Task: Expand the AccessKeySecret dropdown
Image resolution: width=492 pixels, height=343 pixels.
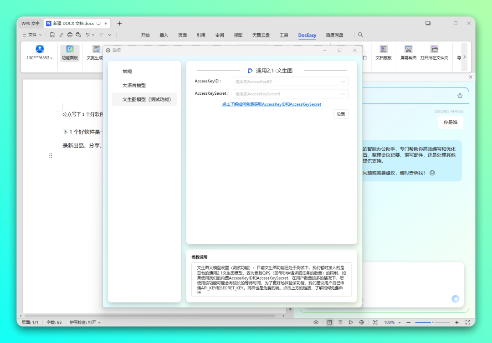Action: tap(343, 94)
